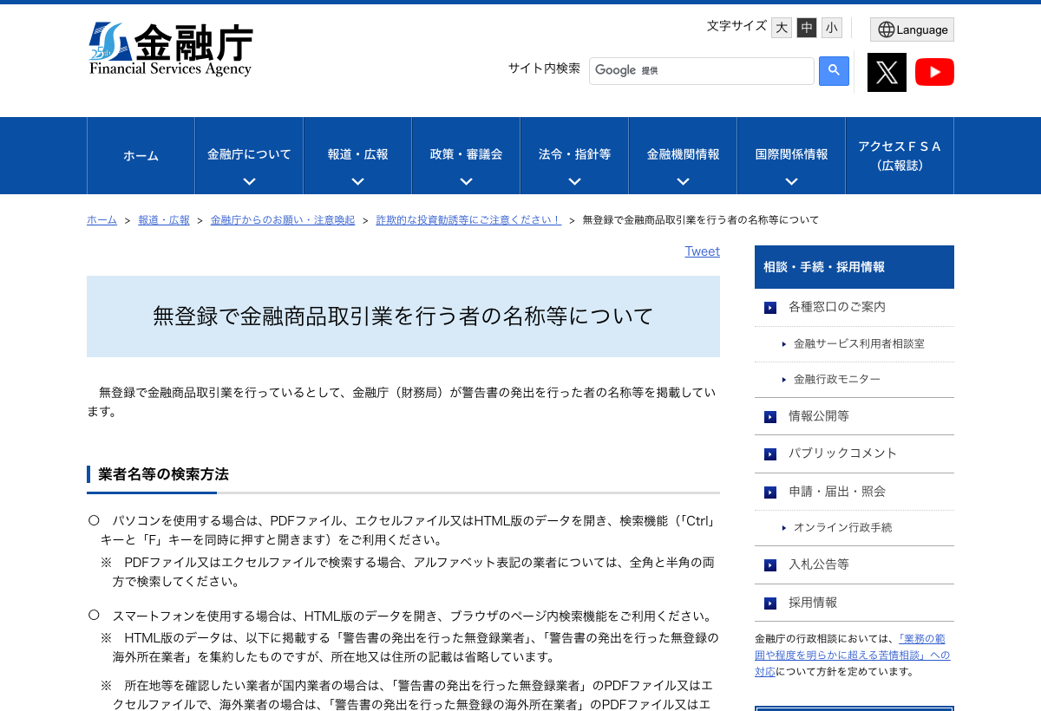
Task: Expand the chevron under 金融機関情報
Action: 683,182
